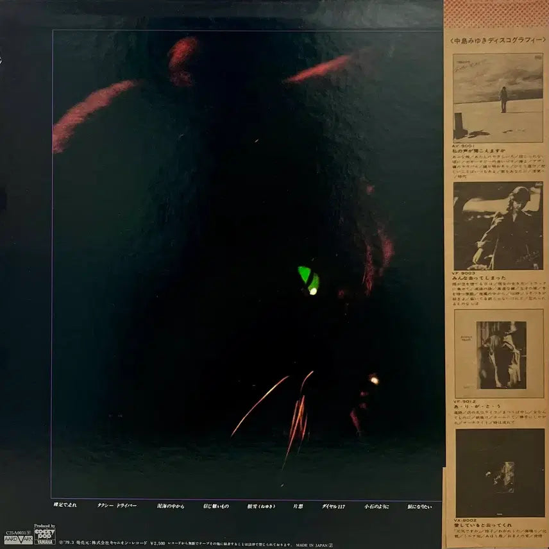Click album title 愛していると云ってくれ
The height and width of the screenshot is (549, 549).
[483, 525]
